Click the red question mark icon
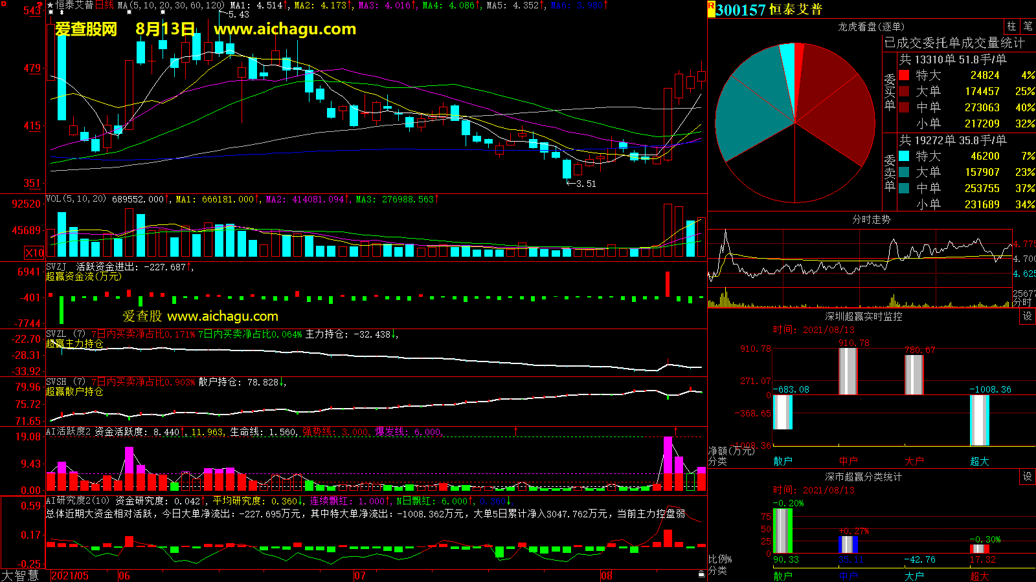This screenshot has height=582, width=1036. 40,5
